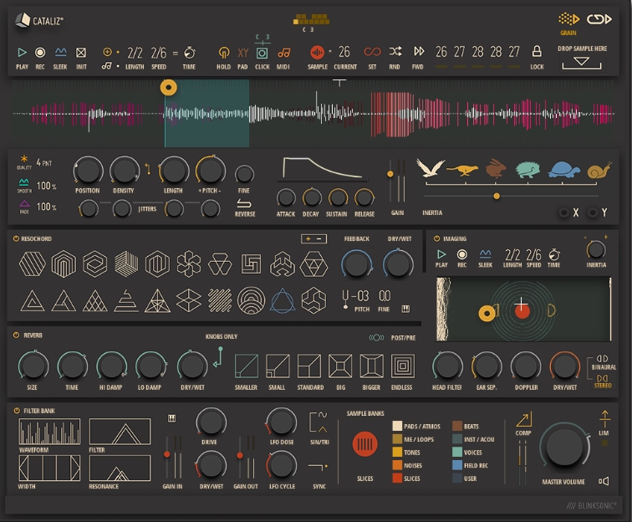632x522 pixels.
Task: Click the ATTACK envelope knob
Action: (286, 198)
